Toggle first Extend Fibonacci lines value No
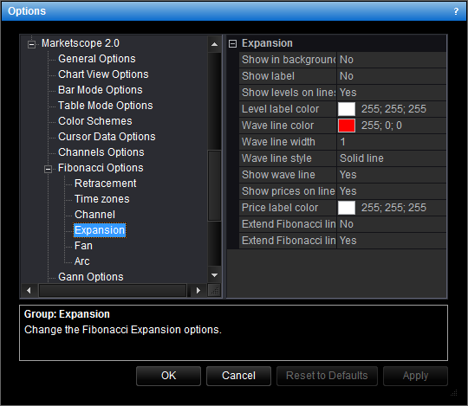Image resolution: width=468 pixels, height=406 pixels. [391, 224]
